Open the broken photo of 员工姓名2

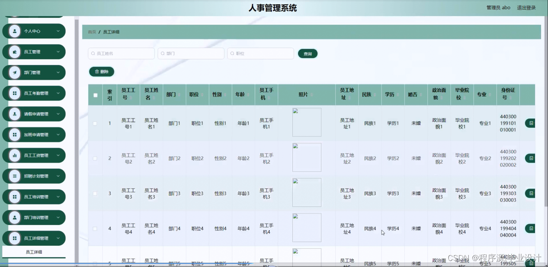pos(307,158)
